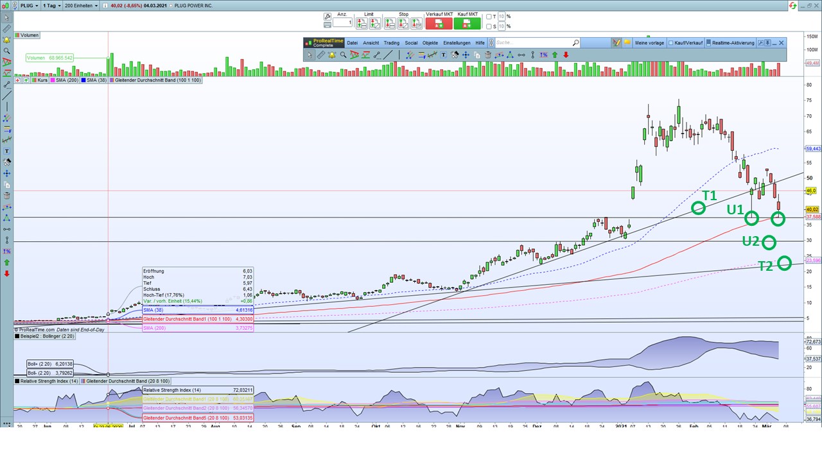Click the green up arrow in left sidebar

point(6,262)
